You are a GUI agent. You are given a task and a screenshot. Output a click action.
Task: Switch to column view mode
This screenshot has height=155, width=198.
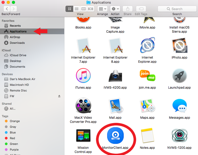(x=84, y=9)
